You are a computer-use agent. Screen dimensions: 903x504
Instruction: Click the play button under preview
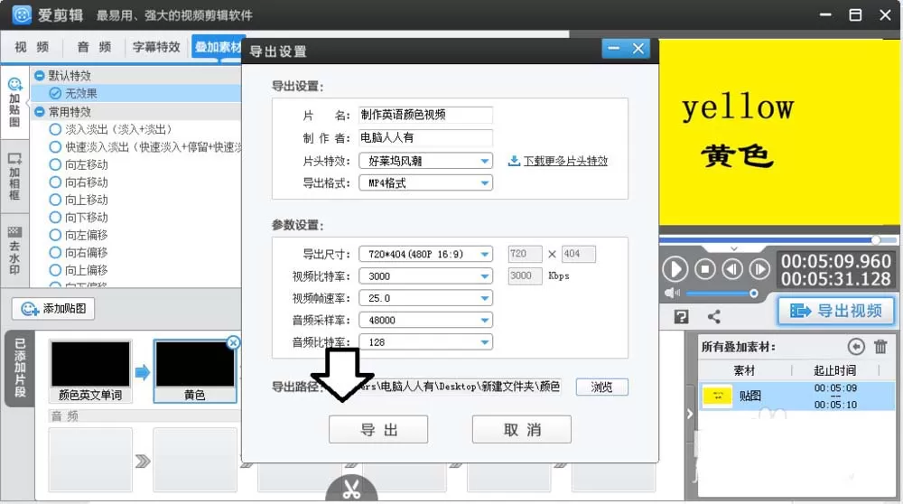[675, 269]
